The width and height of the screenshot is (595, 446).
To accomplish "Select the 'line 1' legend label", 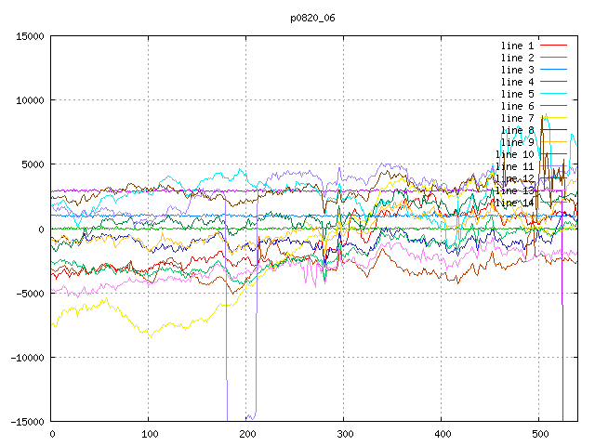I will pyautogui.click(x=517, y=46).
